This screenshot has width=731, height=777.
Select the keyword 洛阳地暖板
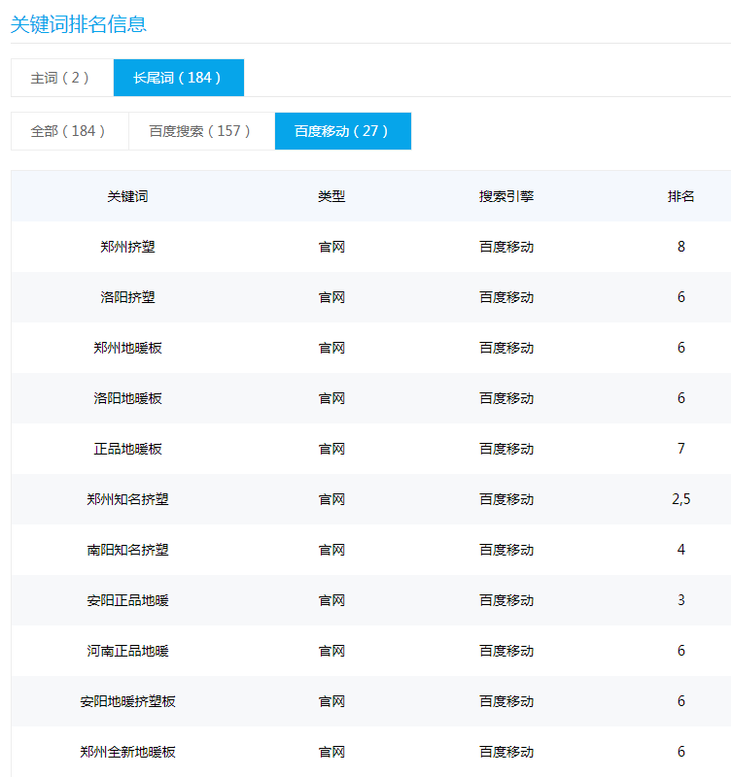128,398
